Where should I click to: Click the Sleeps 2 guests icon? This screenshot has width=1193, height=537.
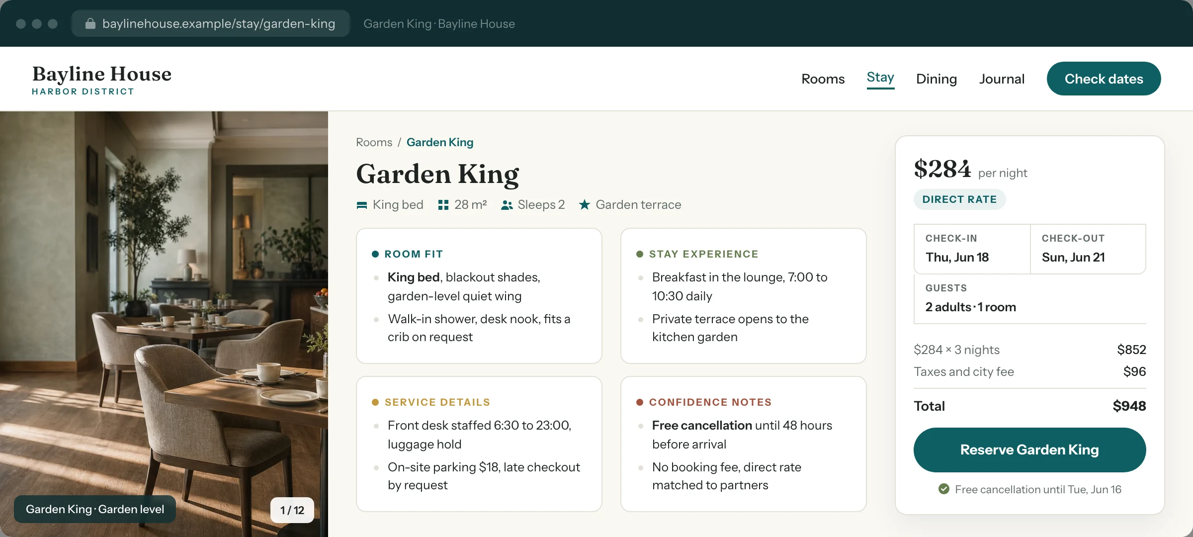click(507, 205)
